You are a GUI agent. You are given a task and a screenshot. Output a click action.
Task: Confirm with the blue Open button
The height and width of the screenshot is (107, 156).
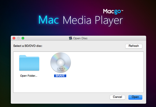[x=135, y=97]
